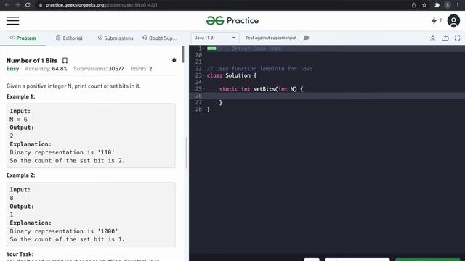Open the Editorial tab
The width and height of the screenshot is (465, 261).
point(69,38)
